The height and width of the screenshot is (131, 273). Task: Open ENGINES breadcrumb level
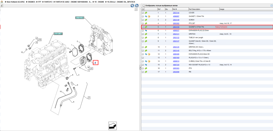31,2
